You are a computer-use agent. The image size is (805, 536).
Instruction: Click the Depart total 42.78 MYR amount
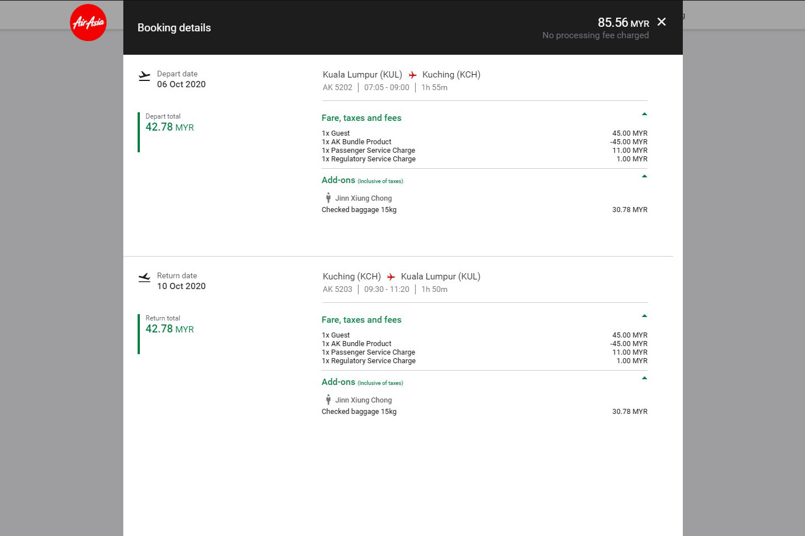click(x=170, y=127)
